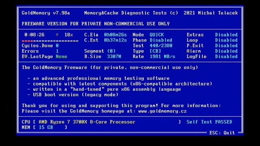The image size is (260, 146).
Task: Click the 'EV.LastPage' label
Action: pyautogui.click(x=37, y=57)
